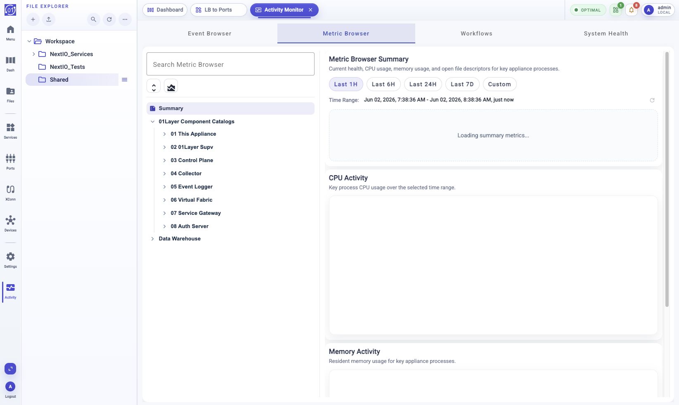Open the LB to Ports tab
The width and height of the screenshot is (679, 405).
218,10
